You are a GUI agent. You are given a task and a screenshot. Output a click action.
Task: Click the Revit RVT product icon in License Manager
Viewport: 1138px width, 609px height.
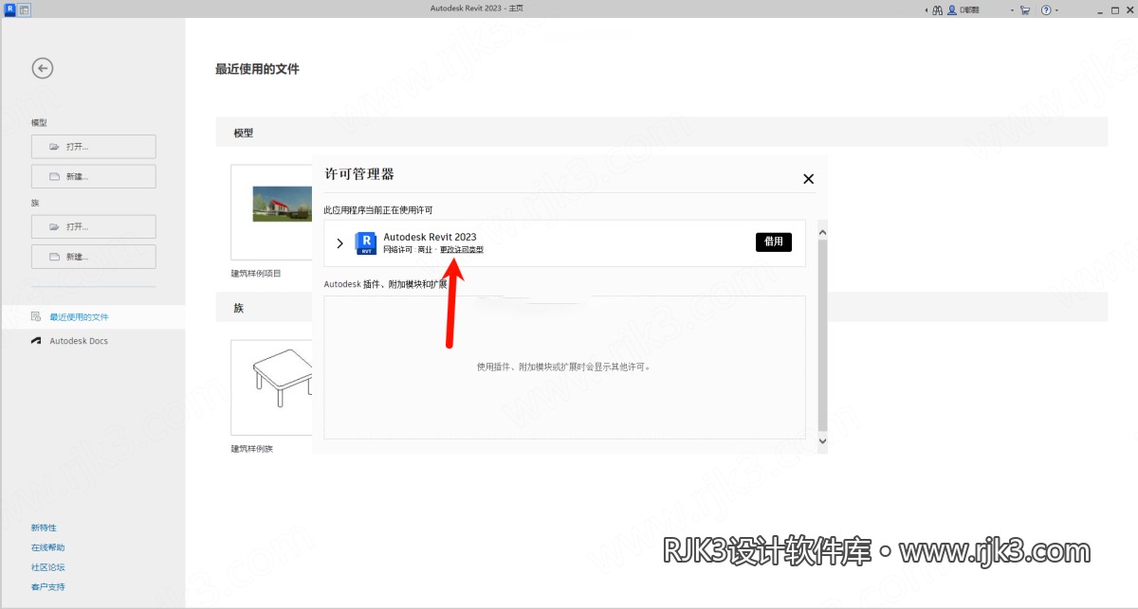tap(365, 243)
